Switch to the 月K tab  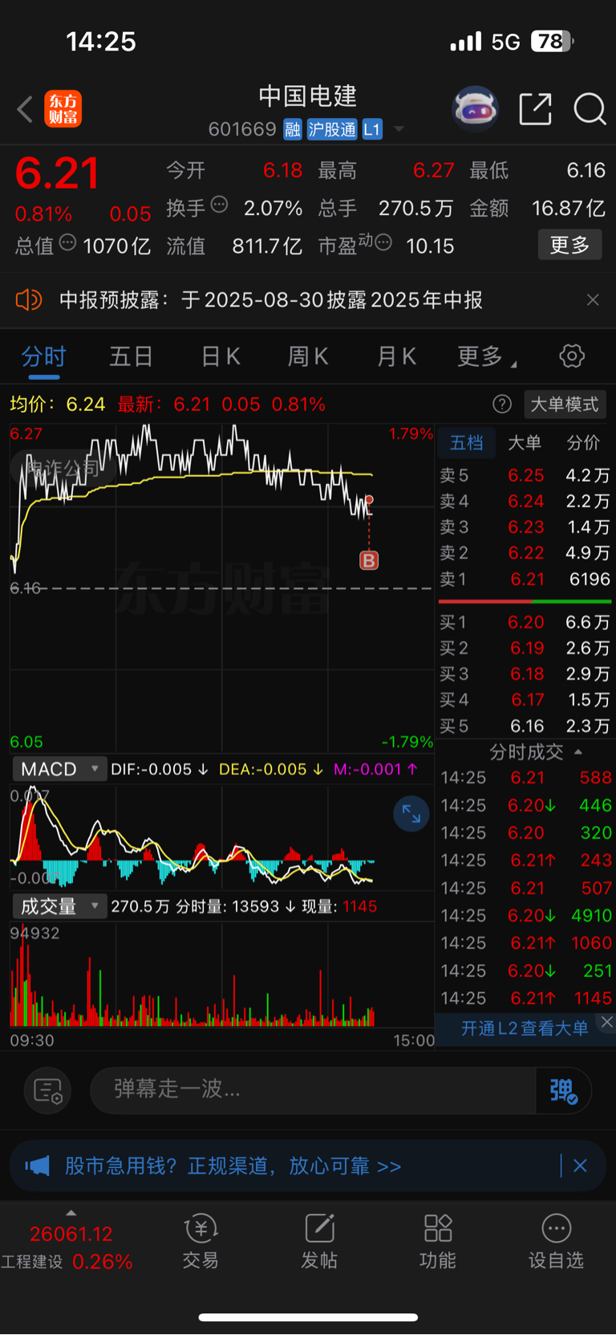point(396,356)
